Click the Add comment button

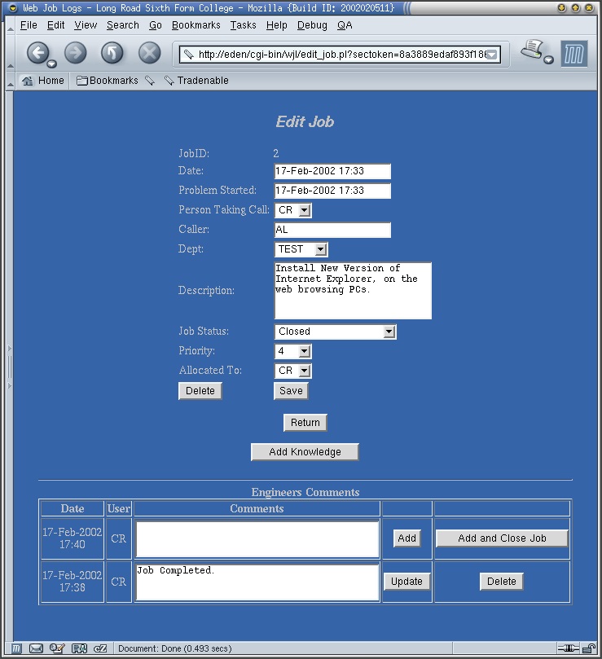(407, 538)
